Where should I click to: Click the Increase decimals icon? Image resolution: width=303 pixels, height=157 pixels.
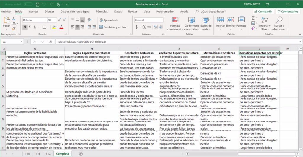click(156, 27)
